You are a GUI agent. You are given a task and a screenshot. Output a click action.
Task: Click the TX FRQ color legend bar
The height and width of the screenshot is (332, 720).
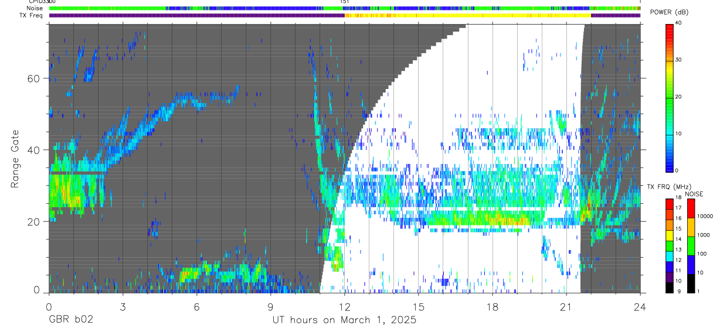pyautogui.click(x=669, y=246)
